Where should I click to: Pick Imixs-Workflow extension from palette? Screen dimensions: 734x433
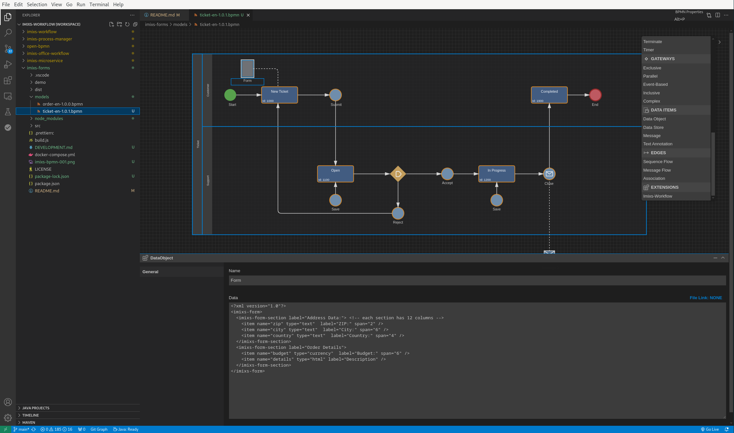658,196
